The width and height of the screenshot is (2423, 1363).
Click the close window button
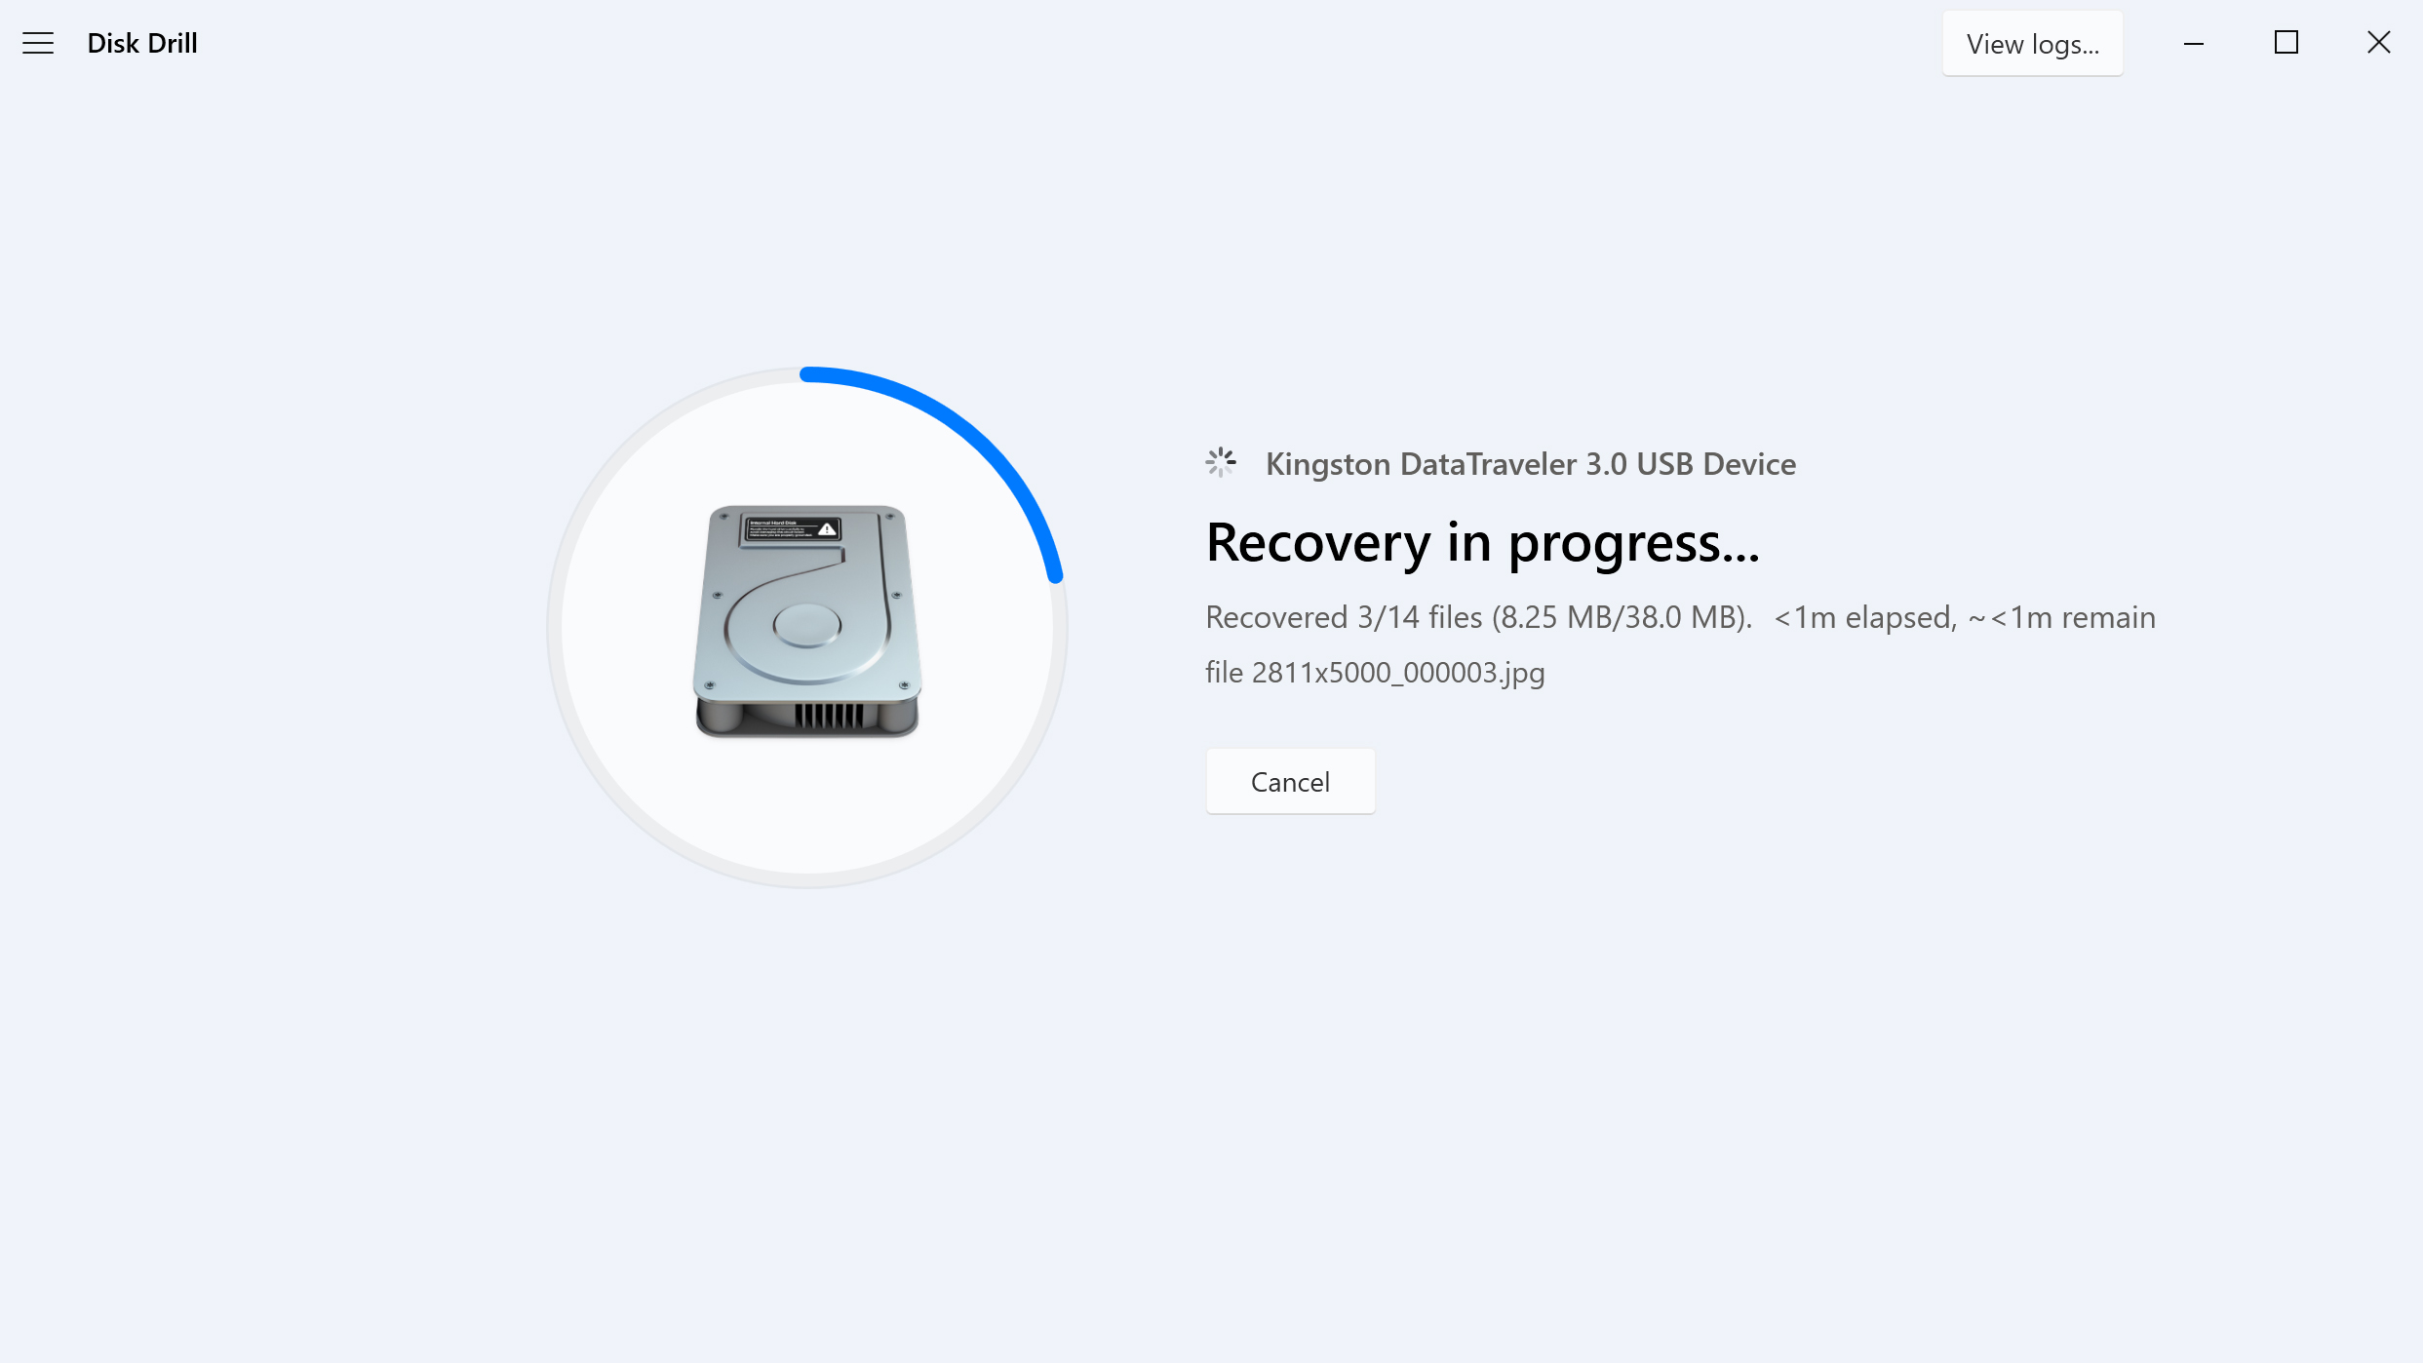2378,42
